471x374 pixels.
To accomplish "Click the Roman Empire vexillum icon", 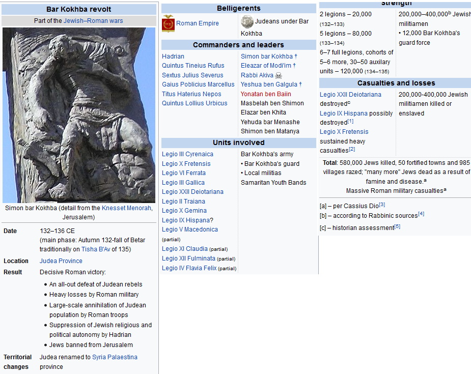I will 168,23.
